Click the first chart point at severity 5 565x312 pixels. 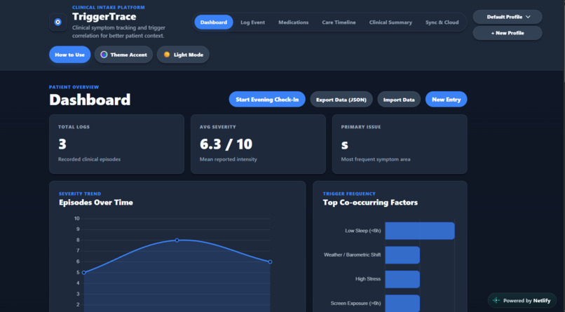tap(84, 272)
